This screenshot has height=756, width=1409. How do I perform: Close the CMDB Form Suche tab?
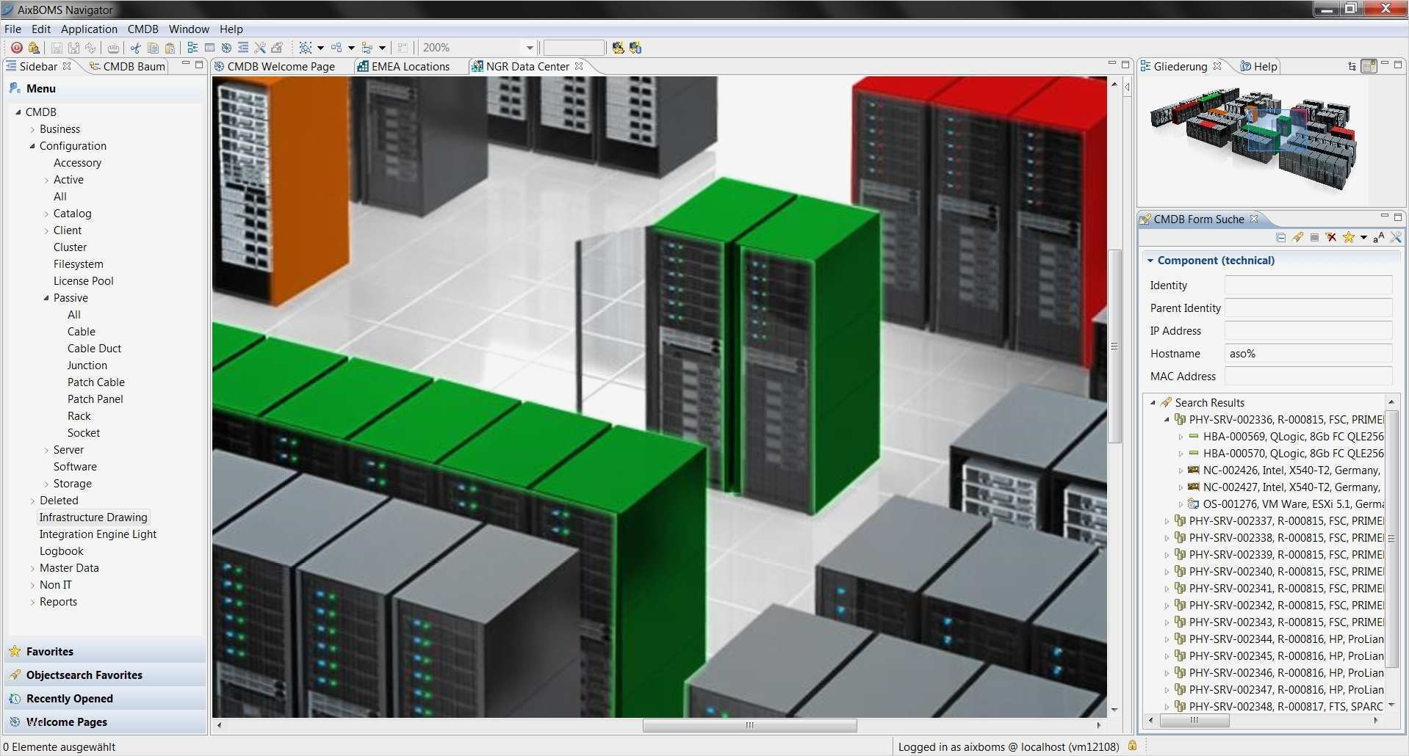[1254, 219]
